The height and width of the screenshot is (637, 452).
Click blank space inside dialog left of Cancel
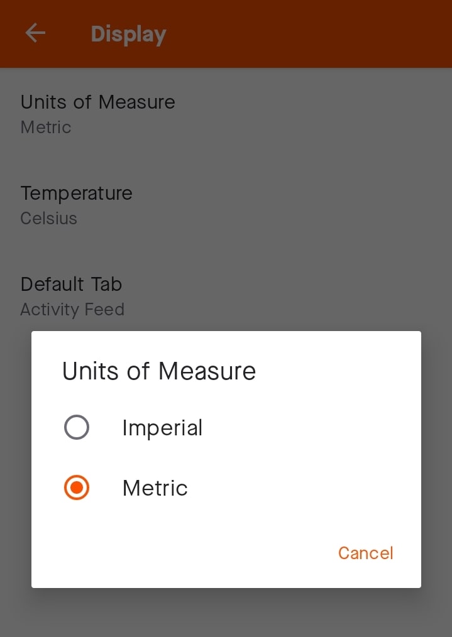click(189, 553)
